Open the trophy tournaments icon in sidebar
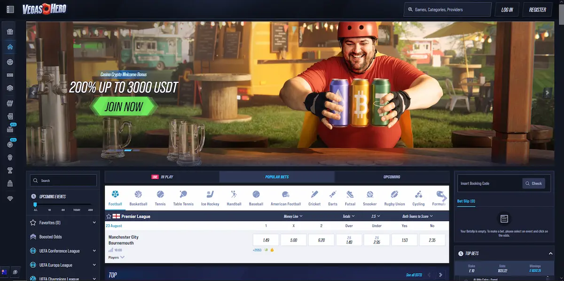 click(10, 170)
